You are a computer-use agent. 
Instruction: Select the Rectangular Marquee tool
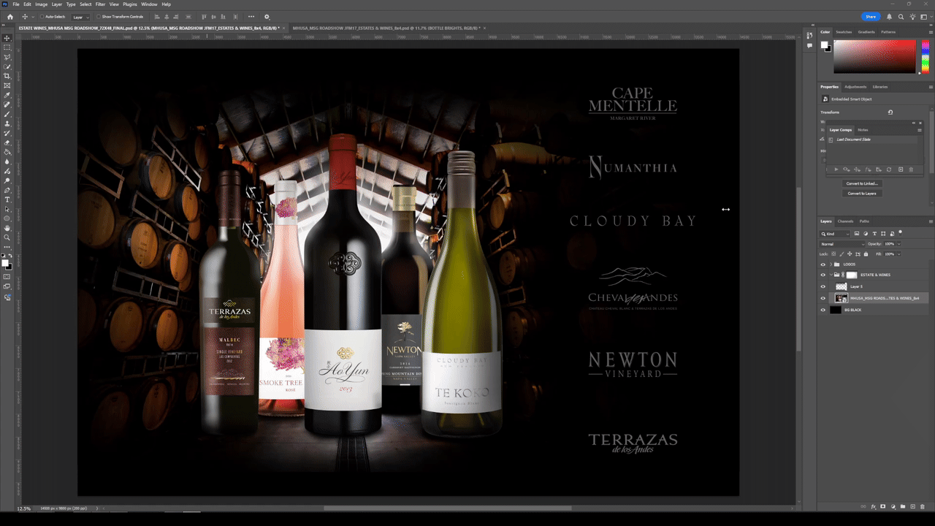click(x=7, y=47)
